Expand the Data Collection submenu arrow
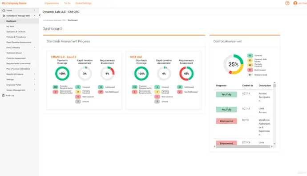307x176 pixels. (35, 47)
